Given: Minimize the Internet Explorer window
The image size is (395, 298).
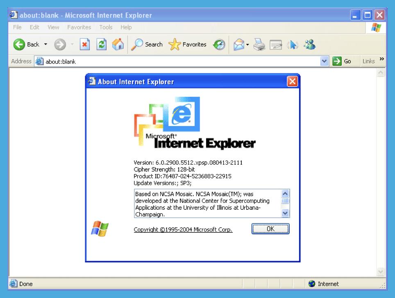Looking at the screenshot, I should [355, 15].
